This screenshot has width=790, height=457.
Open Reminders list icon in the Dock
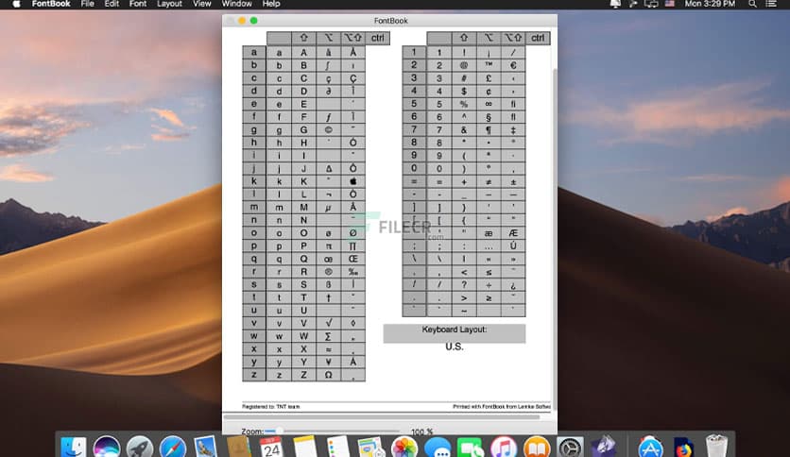[x=337, y=447]
